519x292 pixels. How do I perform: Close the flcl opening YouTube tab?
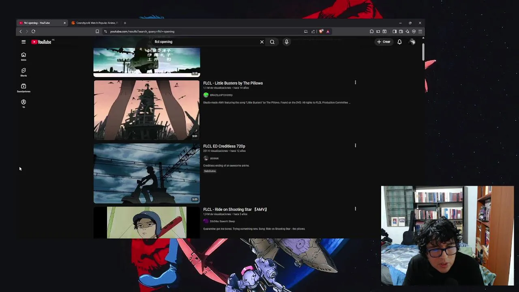click(x=64, y=23)
